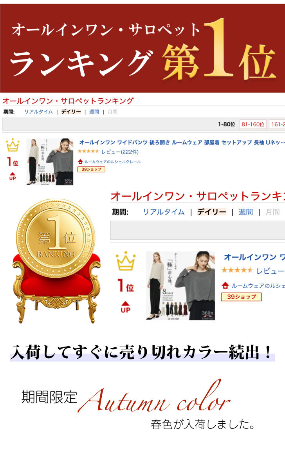The height and width of the screenshot is (466, 285).
Task: Click the small 39ショップ badge
Action: pyautogui.click(x=91, y=170)
